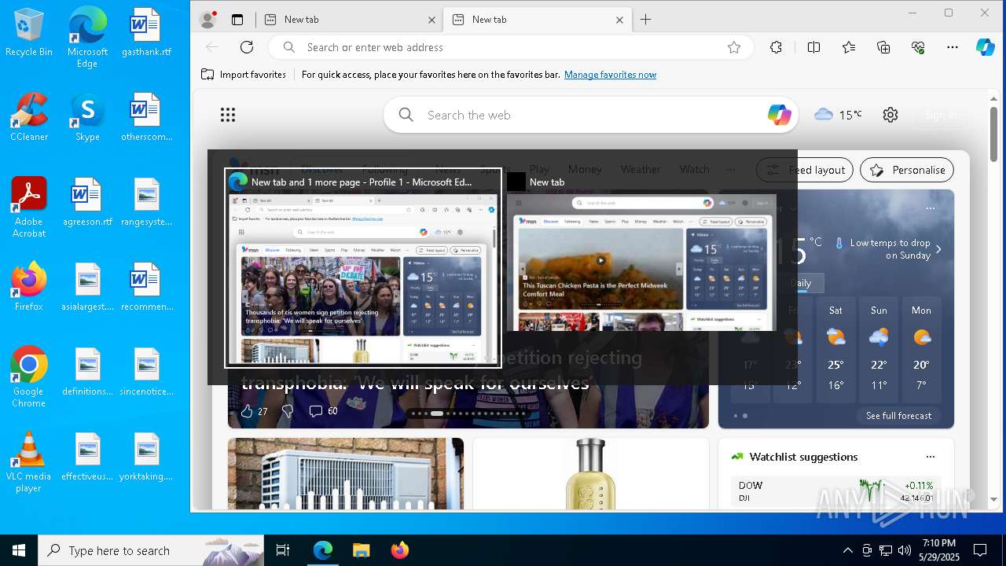Open the network tray icon
The height and width of the screenshot is (566, 1006).
pyautogui.click(x=886, y=550)
